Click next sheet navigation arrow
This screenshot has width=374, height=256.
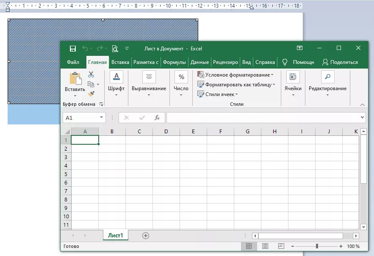[85, 236]
